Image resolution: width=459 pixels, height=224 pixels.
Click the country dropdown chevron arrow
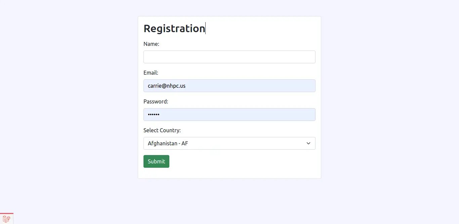(308, 143)
